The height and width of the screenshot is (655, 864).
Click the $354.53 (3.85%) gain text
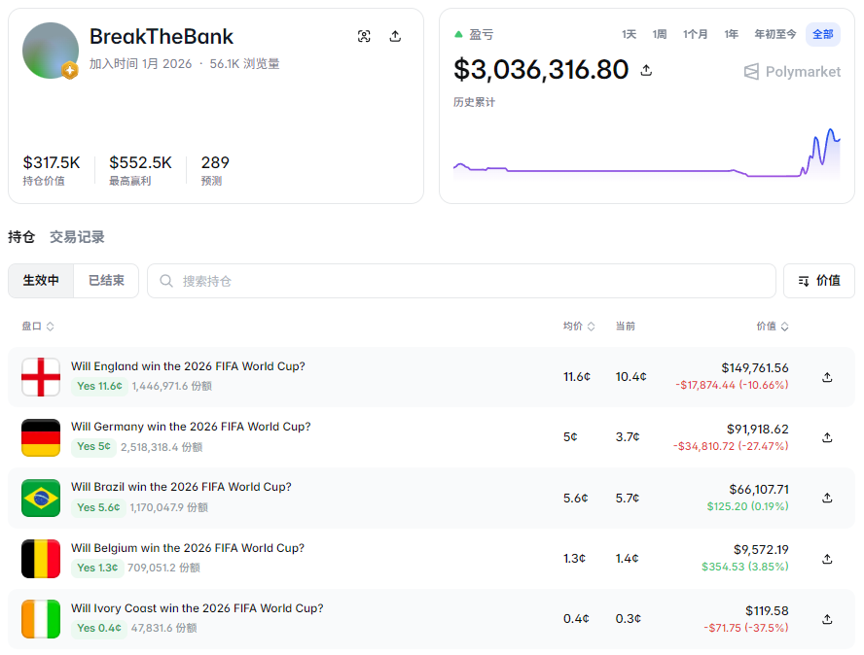point(745,567)
